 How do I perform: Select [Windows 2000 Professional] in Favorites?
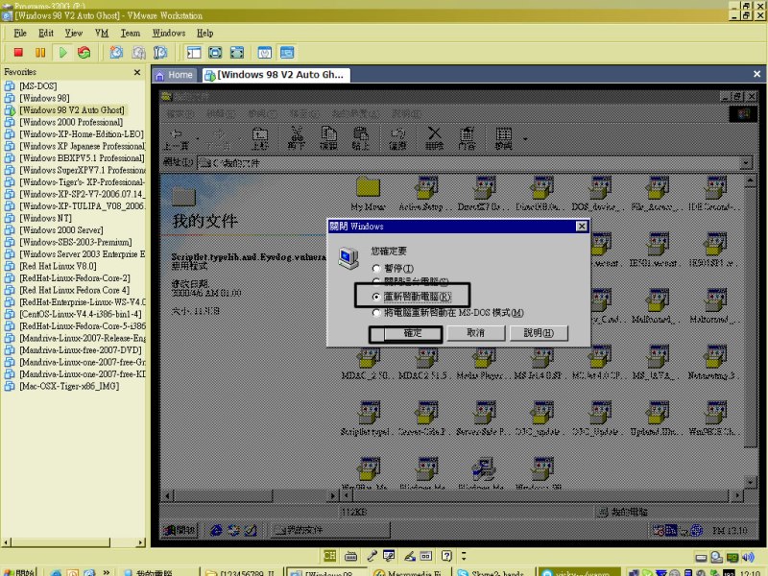[x=71, y=122]
